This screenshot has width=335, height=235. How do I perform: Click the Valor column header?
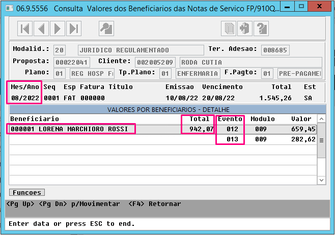[301, 119]
